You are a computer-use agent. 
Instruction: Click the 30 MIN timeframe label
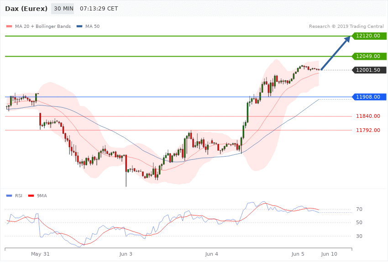[x=63, y=9]
